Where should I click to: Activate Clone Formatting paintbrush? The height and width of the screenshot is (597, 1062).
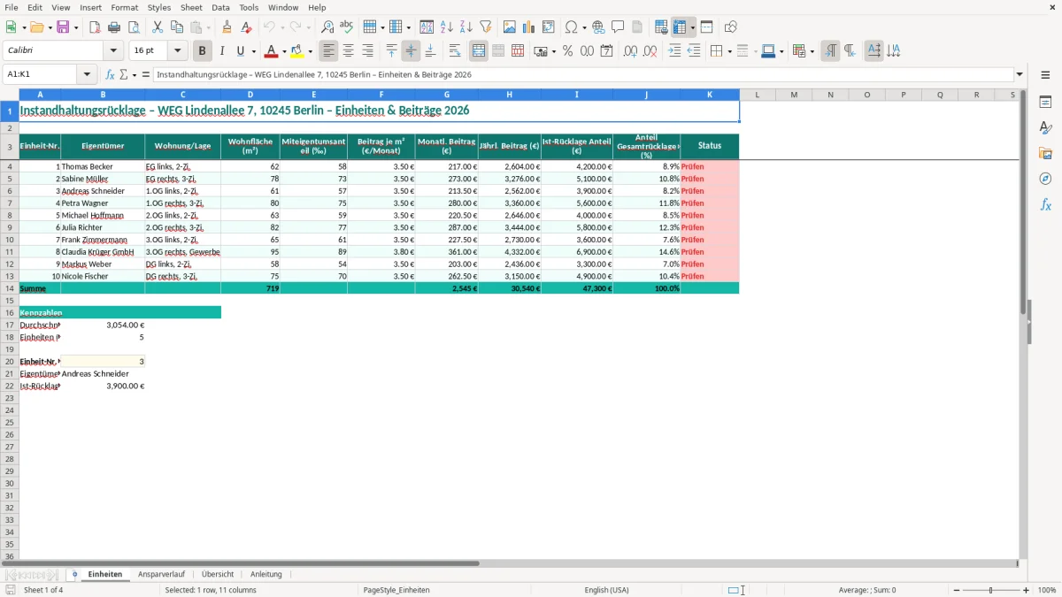[x=227, y=27]
